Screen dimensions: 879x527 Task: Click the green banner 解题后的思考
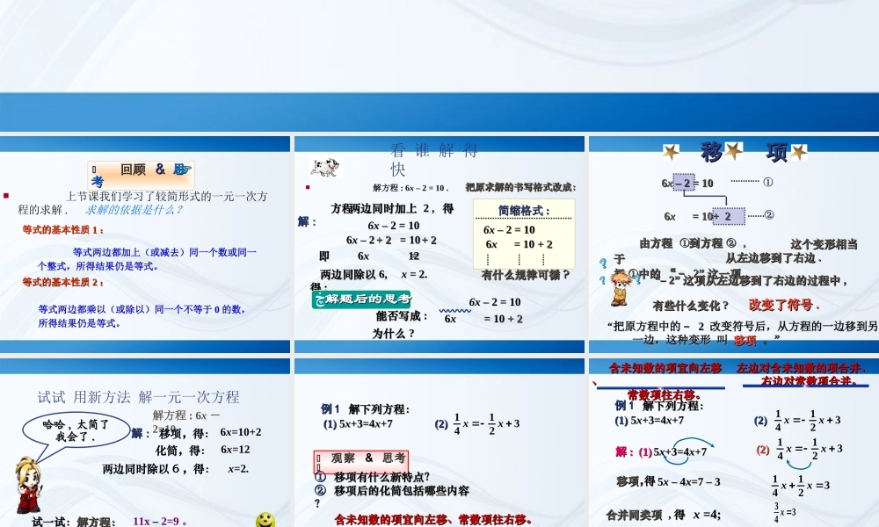coord(362,299)
